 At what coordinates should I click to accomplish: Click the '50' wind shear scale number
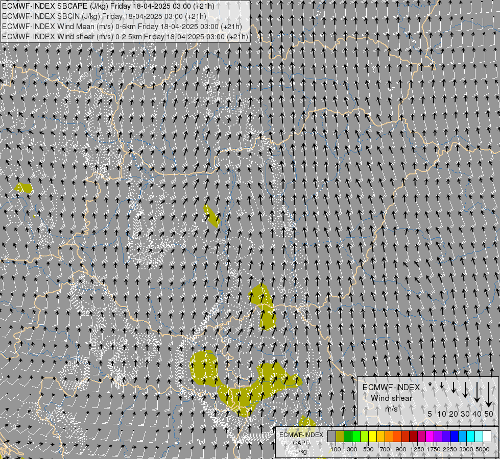[489, 414]
